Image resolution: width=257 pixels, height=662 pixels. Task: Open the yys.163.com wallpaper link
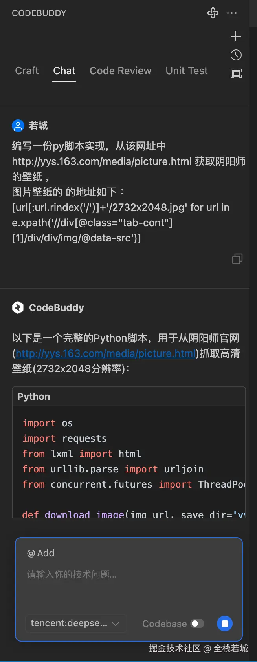pos(105,353)
